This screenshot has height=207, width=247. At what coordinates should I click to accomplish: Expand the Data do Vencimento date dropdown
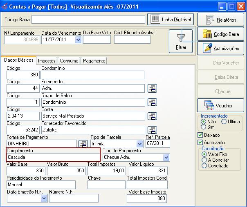pos(78,40)
